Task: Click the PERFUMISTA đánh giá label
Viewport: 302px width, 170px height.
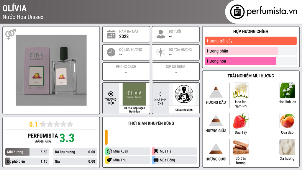Action: pos(43,138)
